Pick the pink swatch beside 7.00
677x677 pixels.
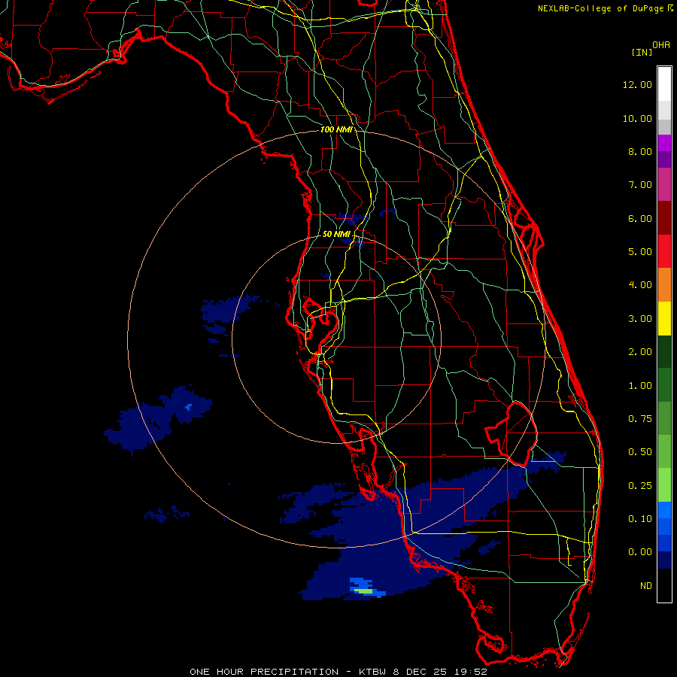664,185
